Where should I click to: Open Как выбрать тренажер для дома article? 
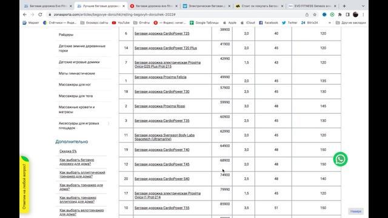point(81,187)
